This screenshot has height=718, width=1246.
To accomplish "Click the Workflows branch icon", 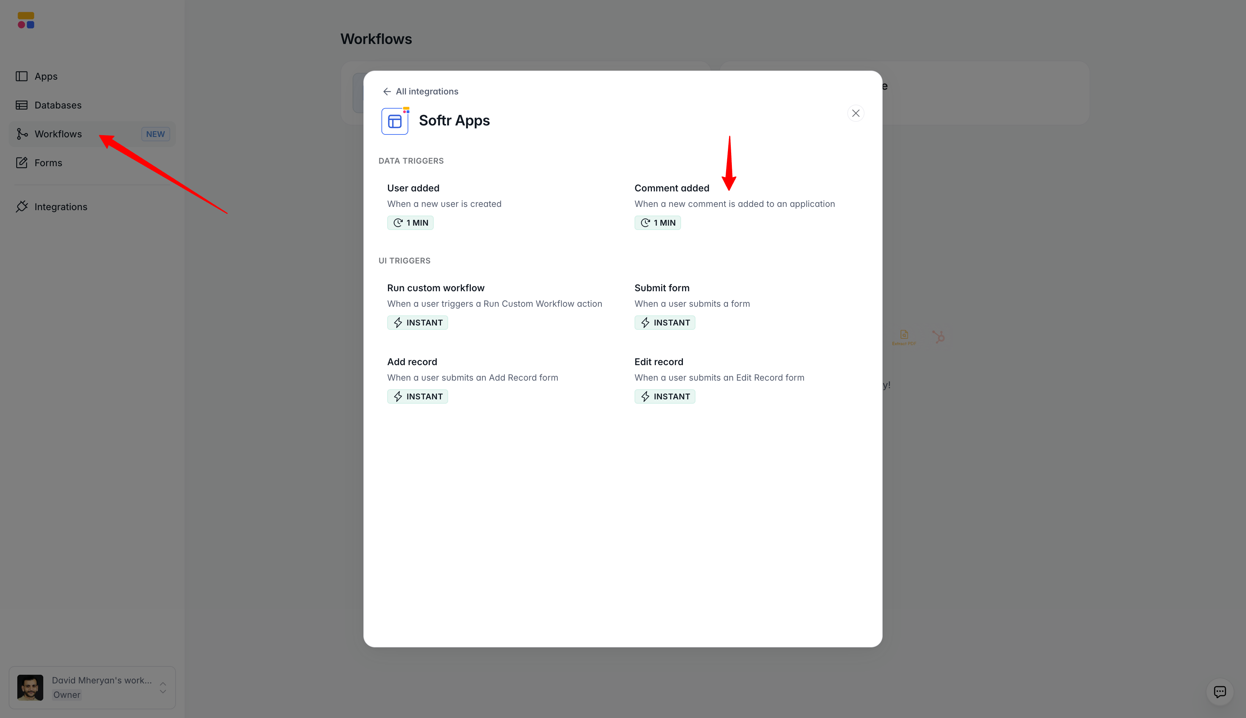I will pos(22,134).
